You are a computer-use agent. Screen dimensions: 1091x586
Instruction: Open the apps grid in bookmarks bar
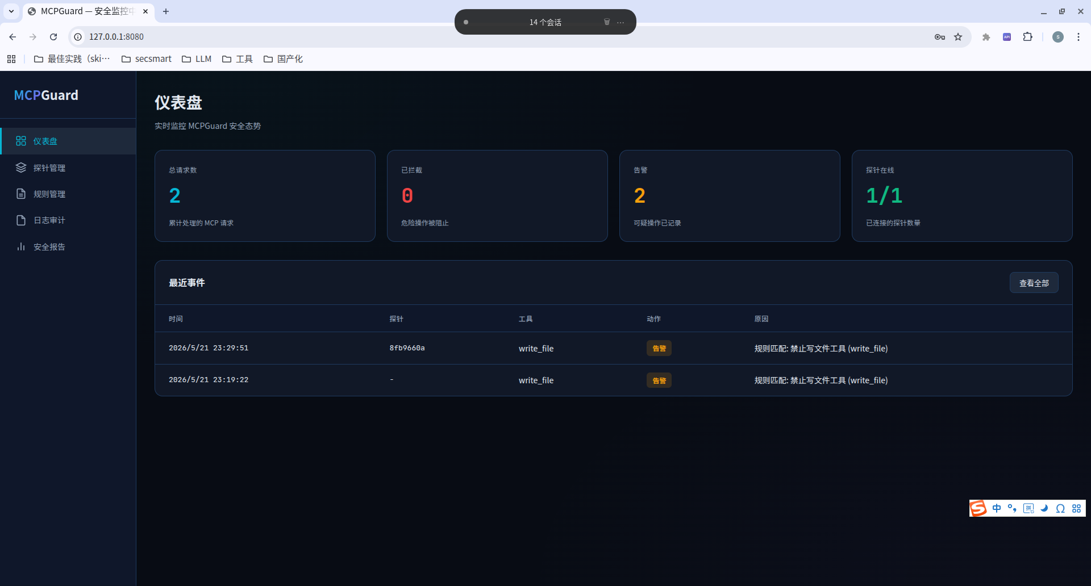pyautogui.click(x=11, y=59)
